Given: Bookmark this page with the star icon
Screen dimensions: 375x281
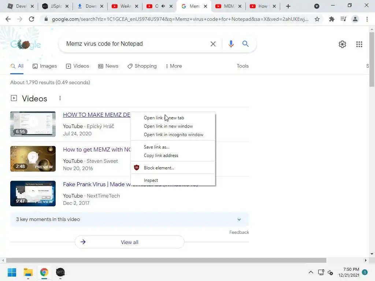Looking at the screenshot, I should coord(317,19).
